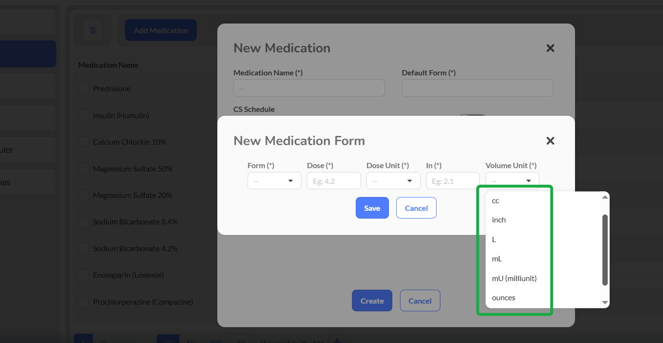This screenshot has height=343, width=663.
Task: Select 'cc' option in the list
Action: [x=496, y=201]
